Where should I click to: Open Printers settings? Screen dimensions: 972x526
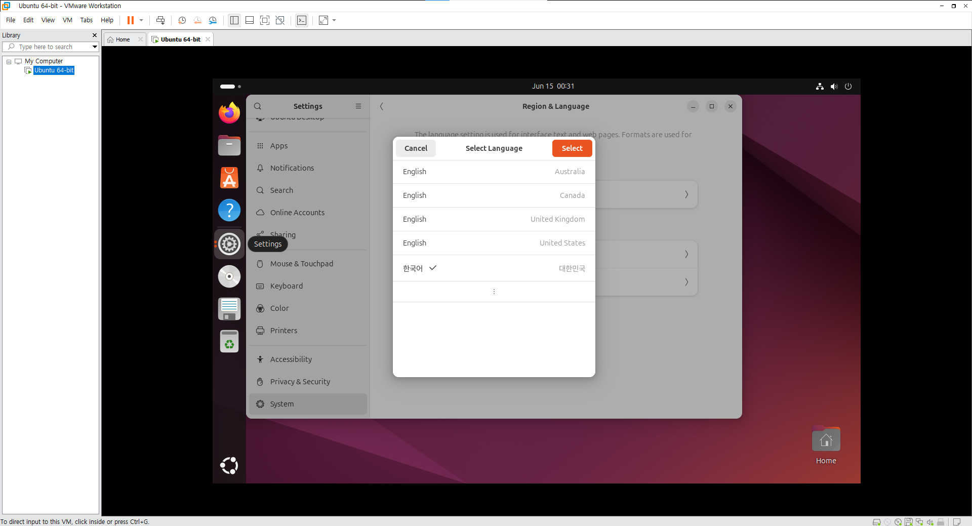(308, 331)
